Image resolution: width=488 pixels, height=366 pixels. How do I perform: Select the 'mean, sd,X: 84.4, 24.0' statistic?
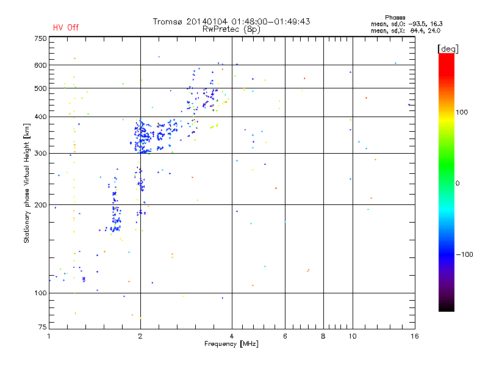tap(406, 30)
